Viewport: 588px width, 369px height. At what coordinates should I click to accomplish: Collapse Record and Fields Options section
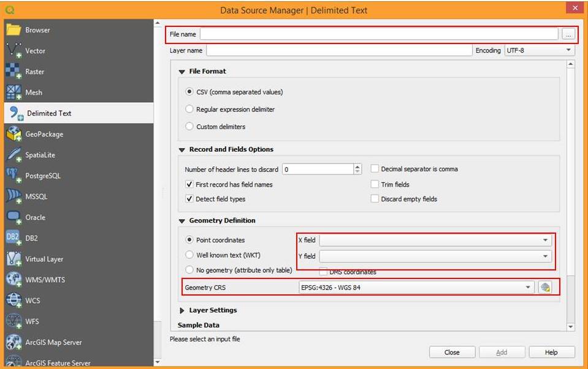182,150
